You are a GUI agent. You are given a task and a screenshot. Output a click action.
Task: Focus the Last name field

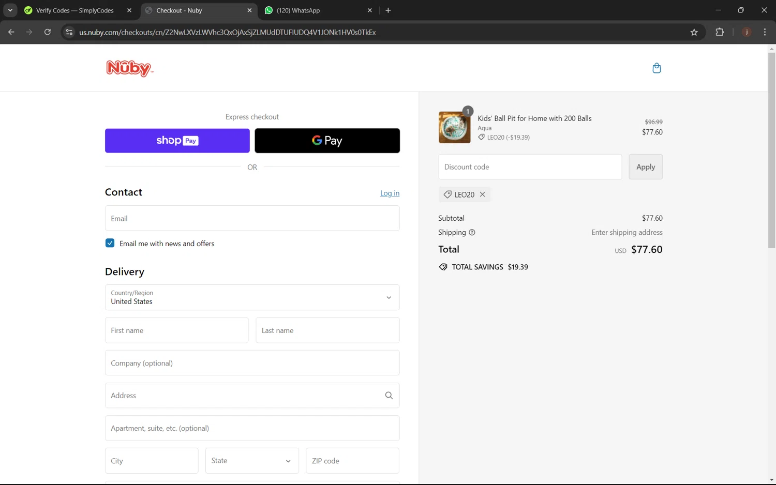[328, 330]
